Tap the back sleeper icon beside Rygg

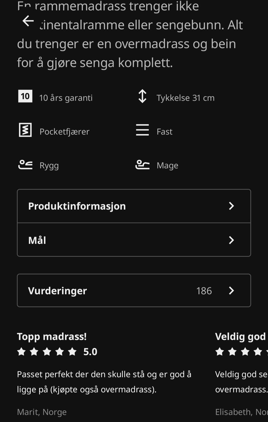pos(25,165)
